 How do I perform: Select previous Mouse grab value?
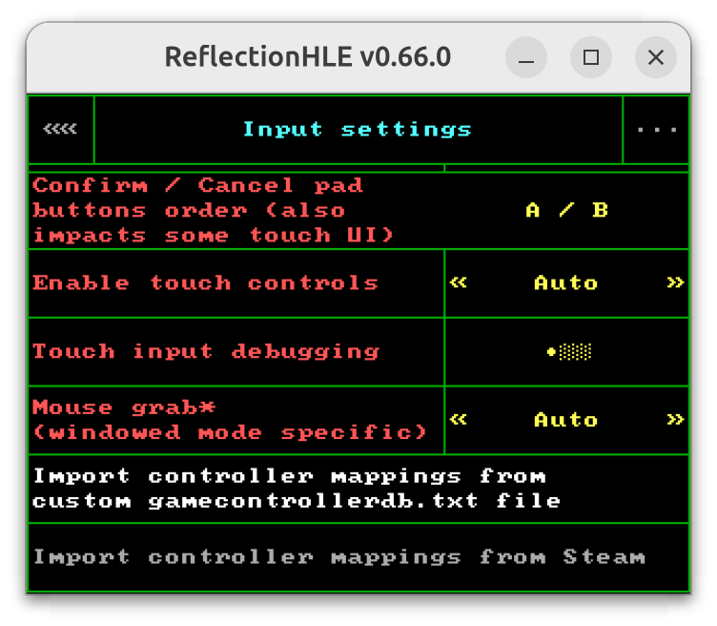tap(459, 420)
